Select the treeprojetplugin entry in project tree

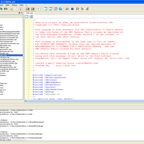tap(11, 34)
